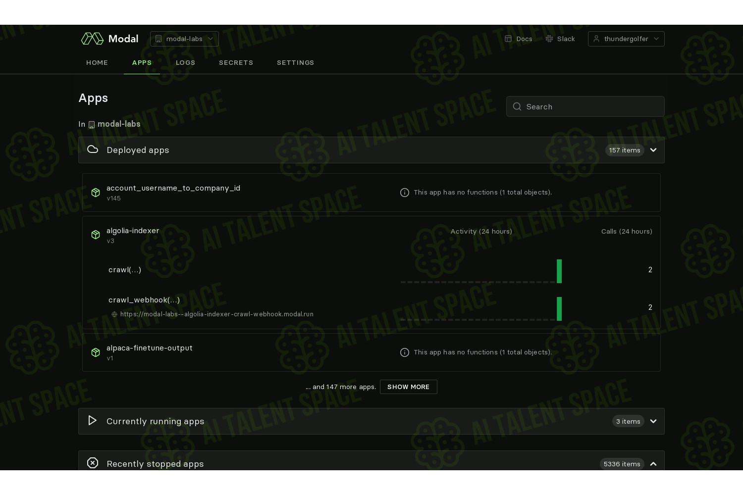743x495 pixels.
Task: Click the calls count 2 for crawl_webhook
Action: pos(650,307)
